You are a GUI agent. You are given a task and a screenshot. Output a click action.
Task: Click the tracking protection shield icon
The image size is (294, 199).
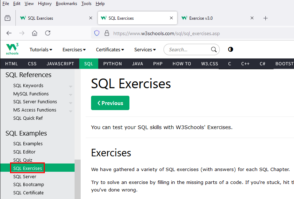pos(96,33)
